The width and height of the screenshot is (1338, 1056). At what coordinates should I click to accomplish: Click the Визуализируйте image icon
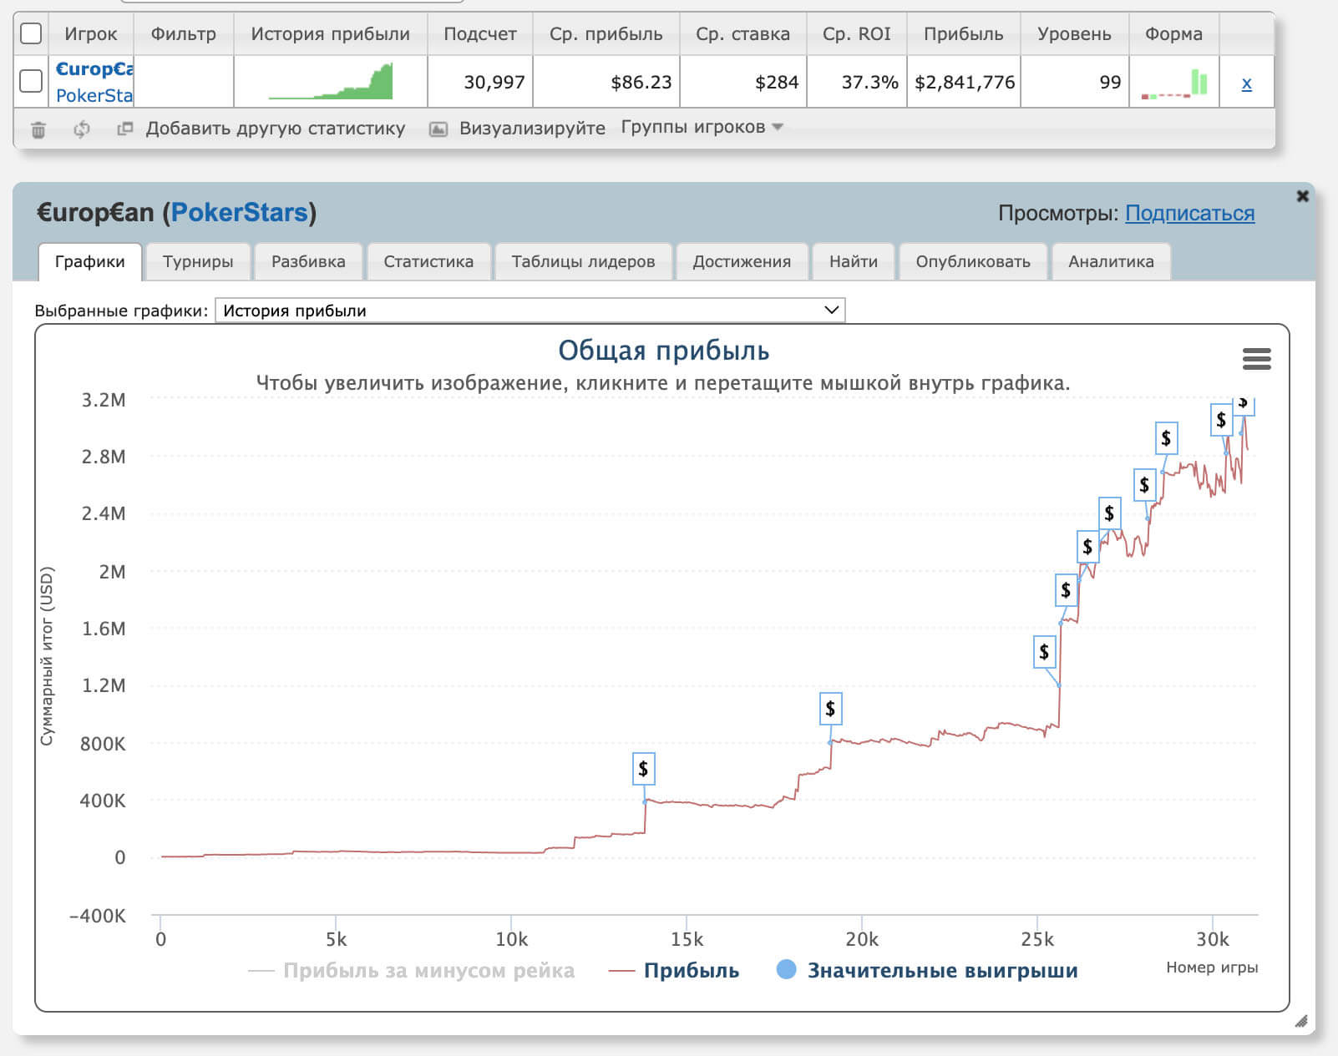click(x=438, y=129)
